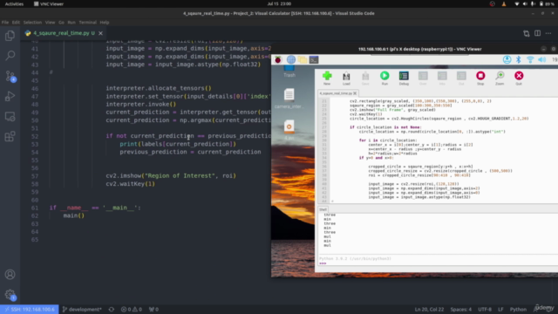
Task: Click the Synchronize Changes status icon
Action: (112, 310)
